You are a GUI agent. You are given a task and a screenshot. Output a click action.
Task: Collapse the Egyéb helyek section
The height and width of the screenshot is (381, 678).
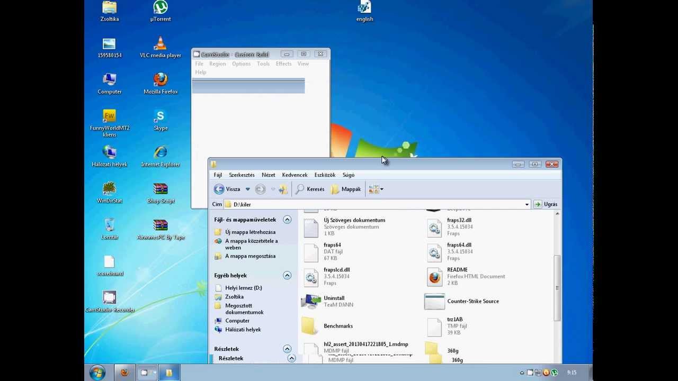click(287, 275)
